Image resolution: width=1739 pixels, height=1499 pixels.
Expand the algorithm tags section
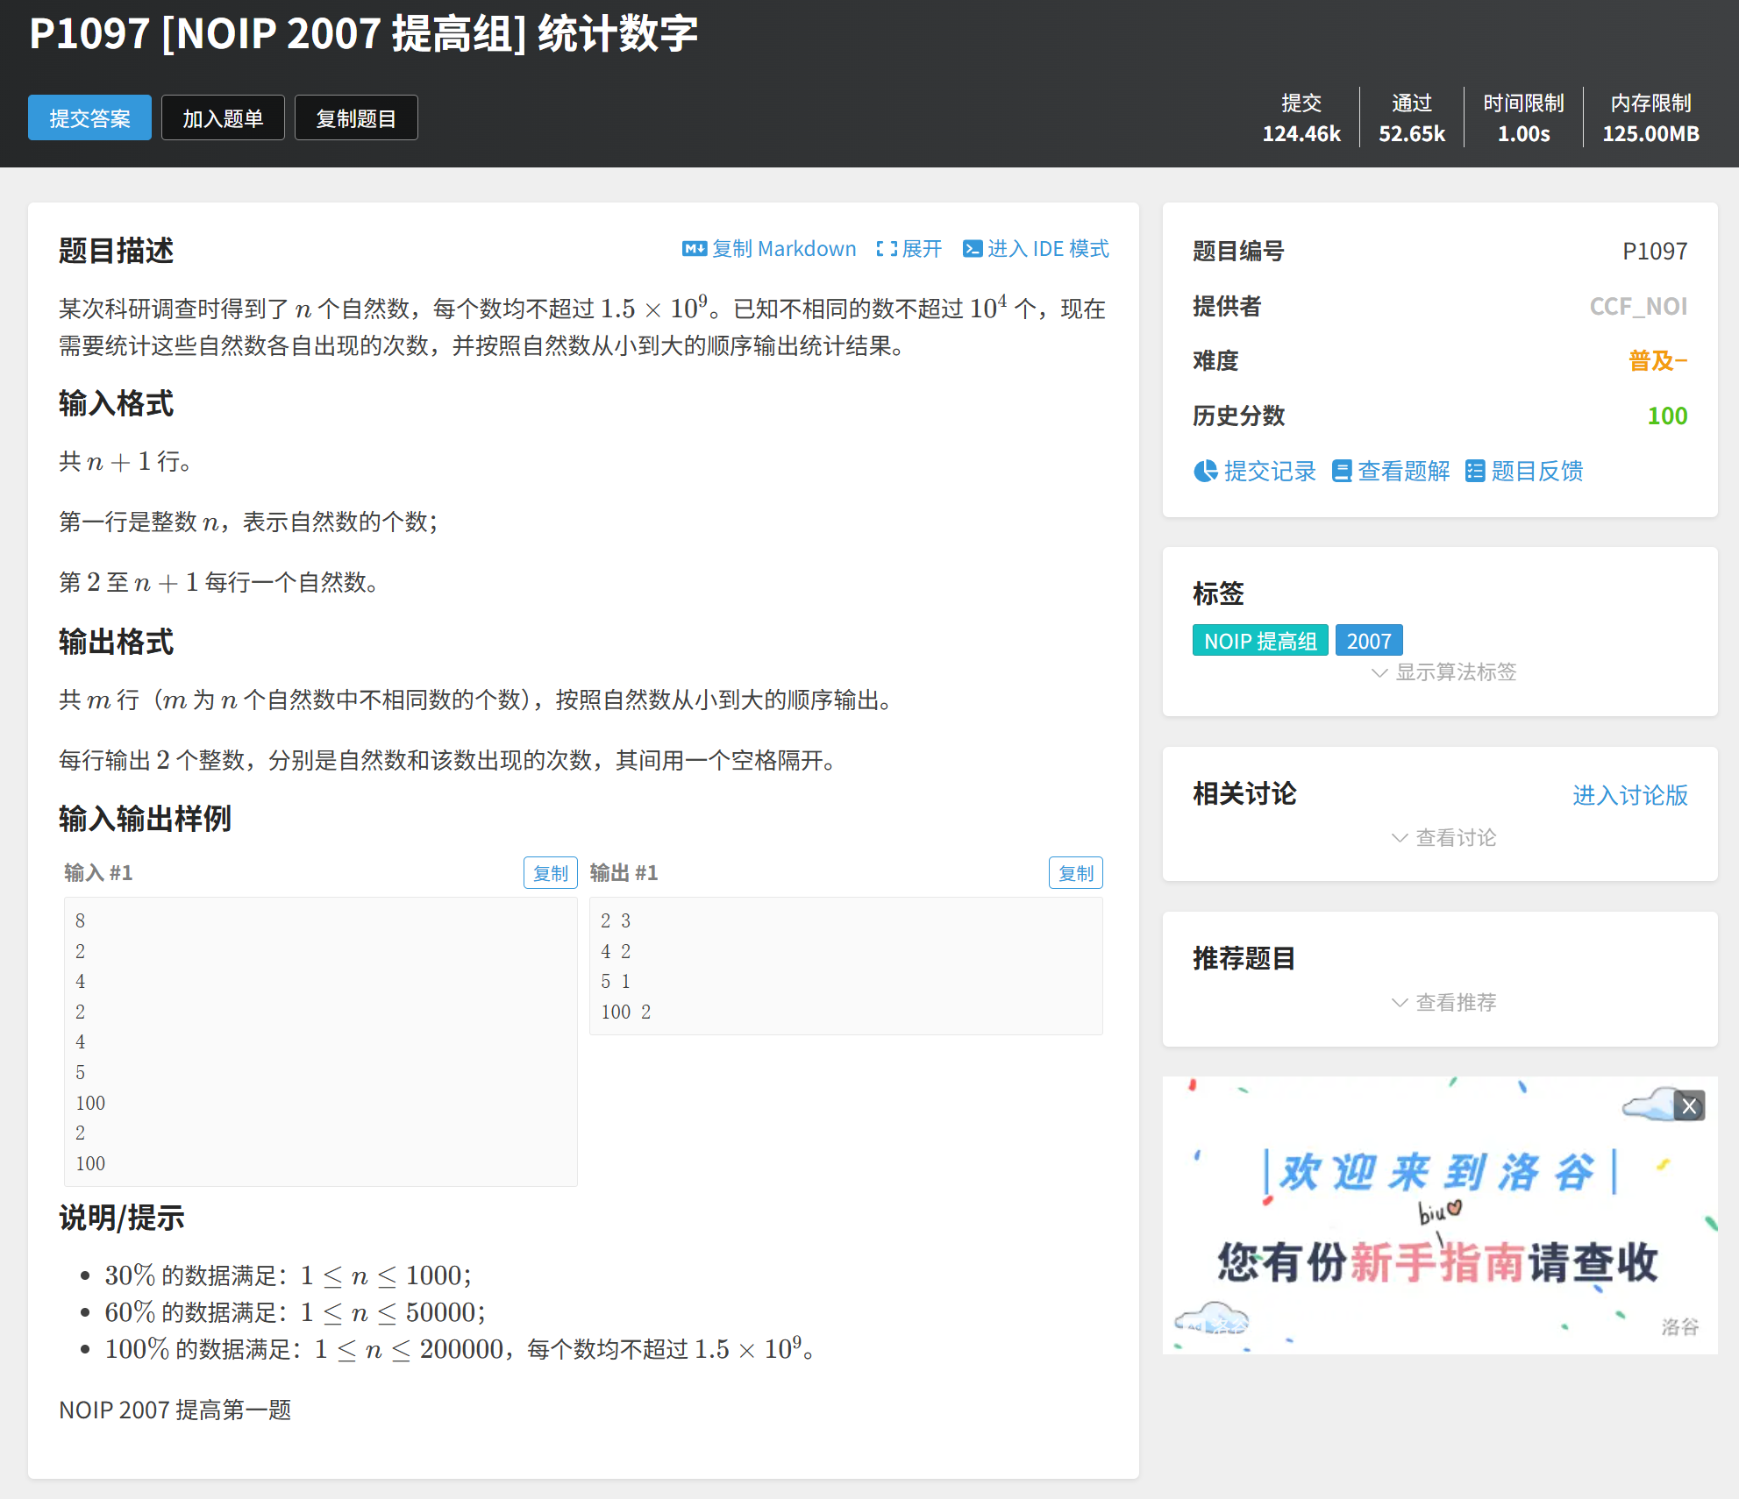coord(1443,672)
